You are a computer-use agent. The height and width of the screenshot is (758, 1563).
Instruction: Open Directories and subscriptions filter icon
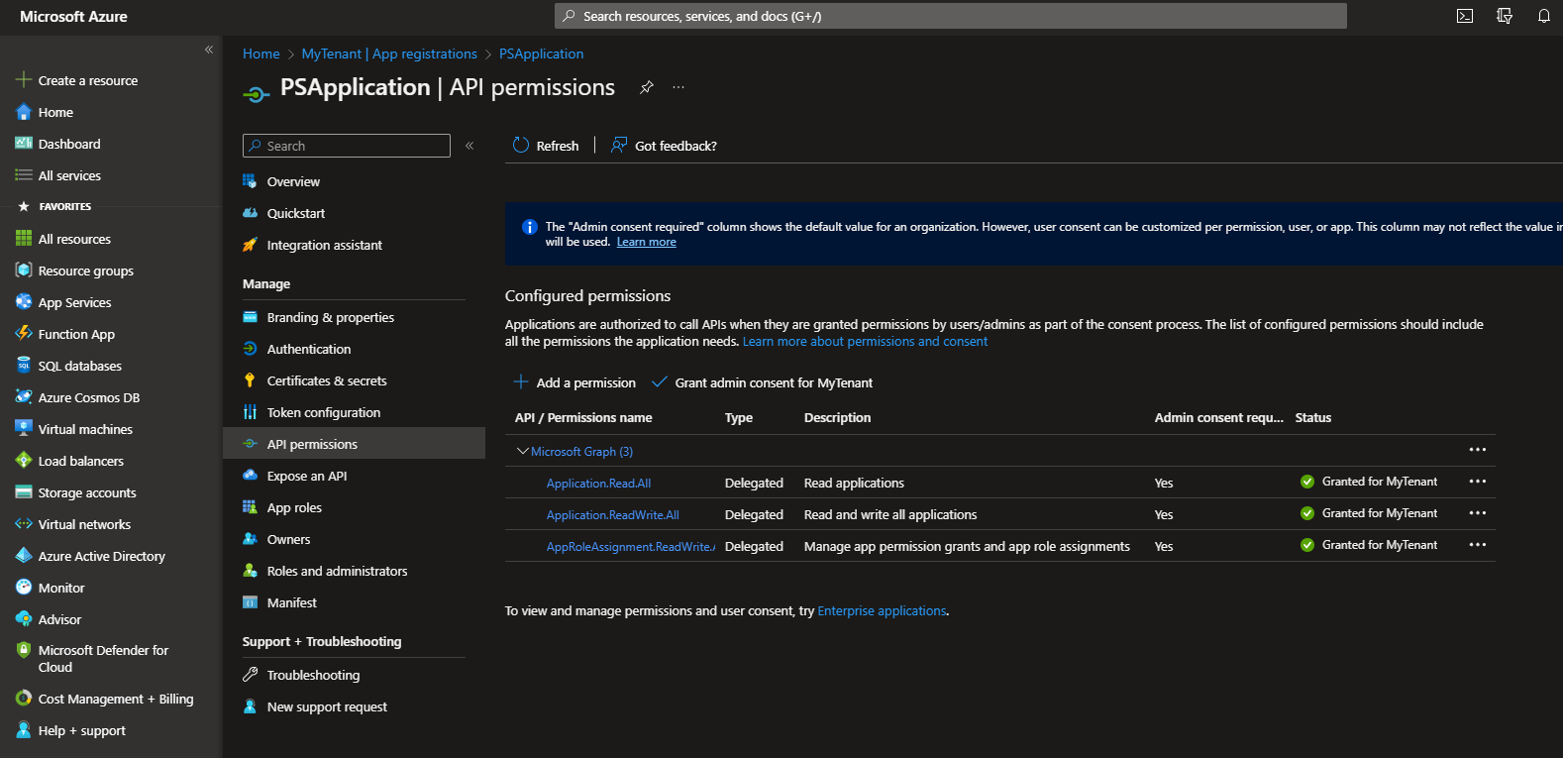[x=1505, y=16]
